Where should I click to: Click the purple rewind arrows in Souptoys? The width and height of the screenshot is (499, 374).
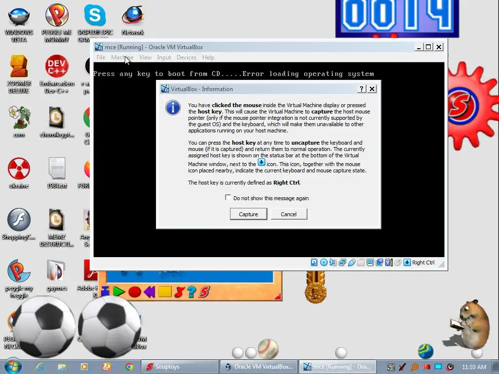click(x=149, y=291)
